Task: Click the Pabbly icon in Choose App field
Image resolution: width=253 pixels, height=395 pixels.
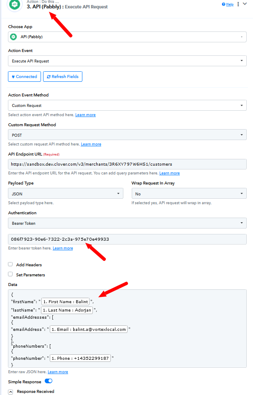Action: click(13, 37)
